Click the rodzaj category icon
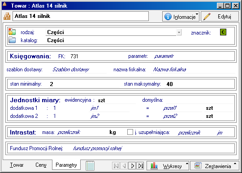Image resolution: width=242 pixels, height=173 pixels. [x=12, y=32]
